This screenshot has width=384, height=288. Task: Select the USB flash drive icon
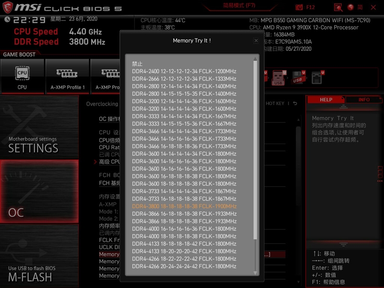(299, 78)
